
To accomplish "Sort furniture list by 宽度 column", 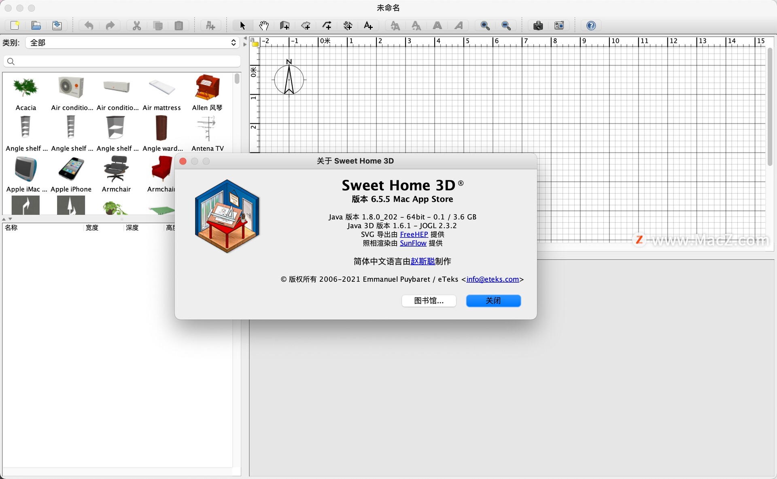I will point(103,228).
